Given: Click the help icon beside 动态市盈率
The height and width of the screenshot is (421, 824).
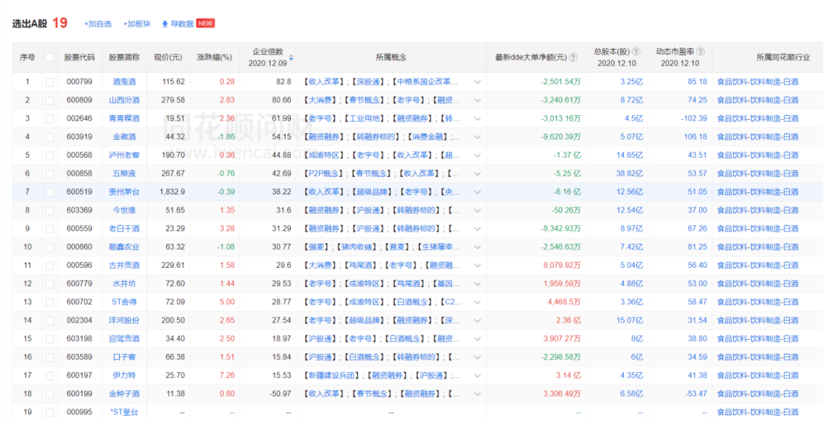Looking at the screenshot, I should [x=700, y=51].
